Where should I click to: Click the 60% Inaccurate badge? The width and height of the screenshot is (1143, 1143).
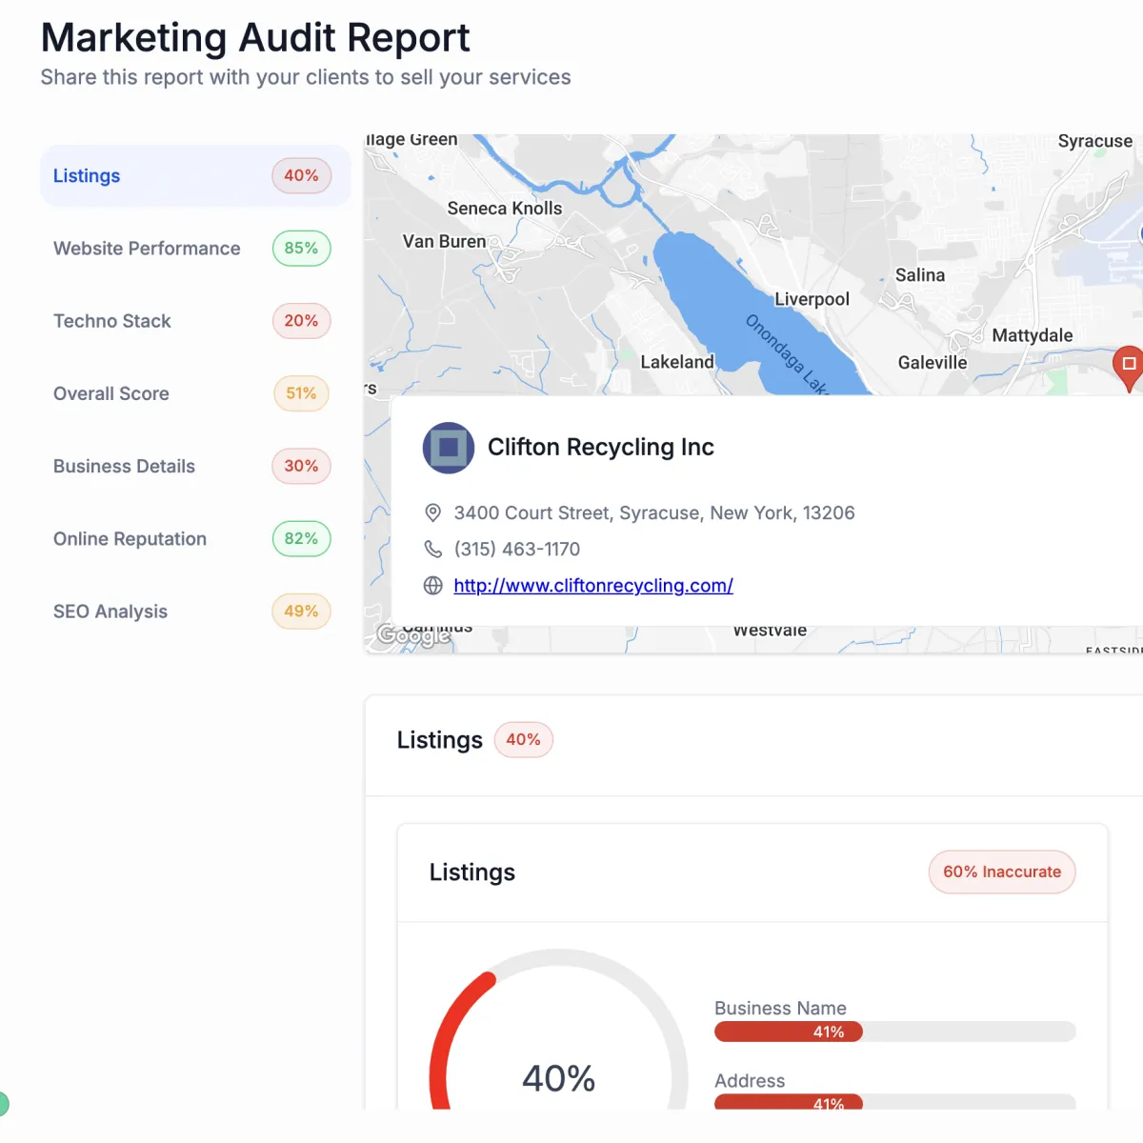click(1002, 872)
